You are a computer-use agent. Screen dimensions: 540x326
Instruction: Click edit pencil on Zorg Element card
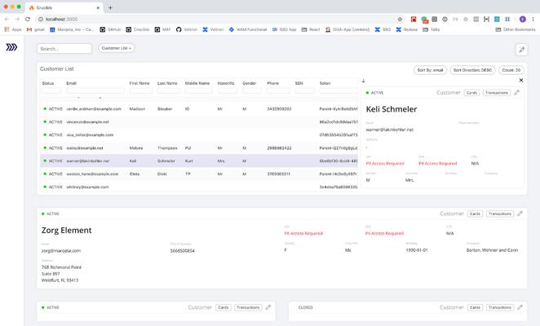click(x=520, y=214)
